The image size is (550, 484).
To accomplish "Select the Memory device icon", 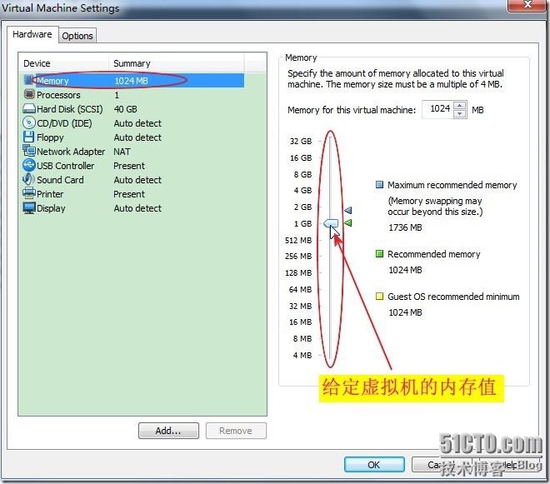I will click(x=29, y=80).
